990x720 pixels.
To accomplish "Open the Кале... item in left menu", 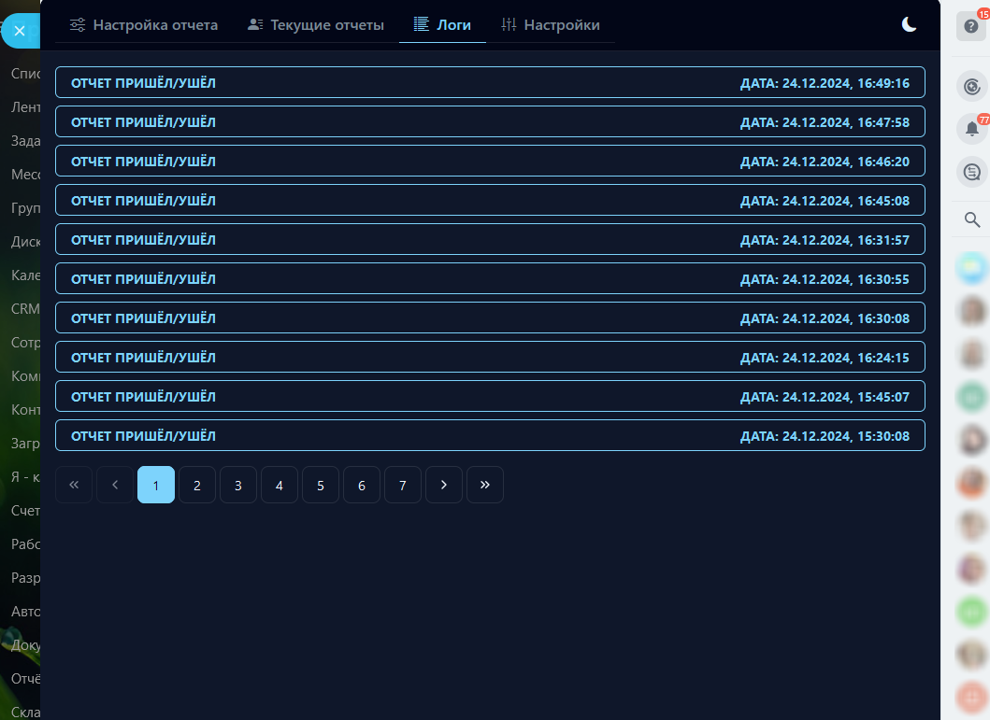I will (x=25, y=275).
